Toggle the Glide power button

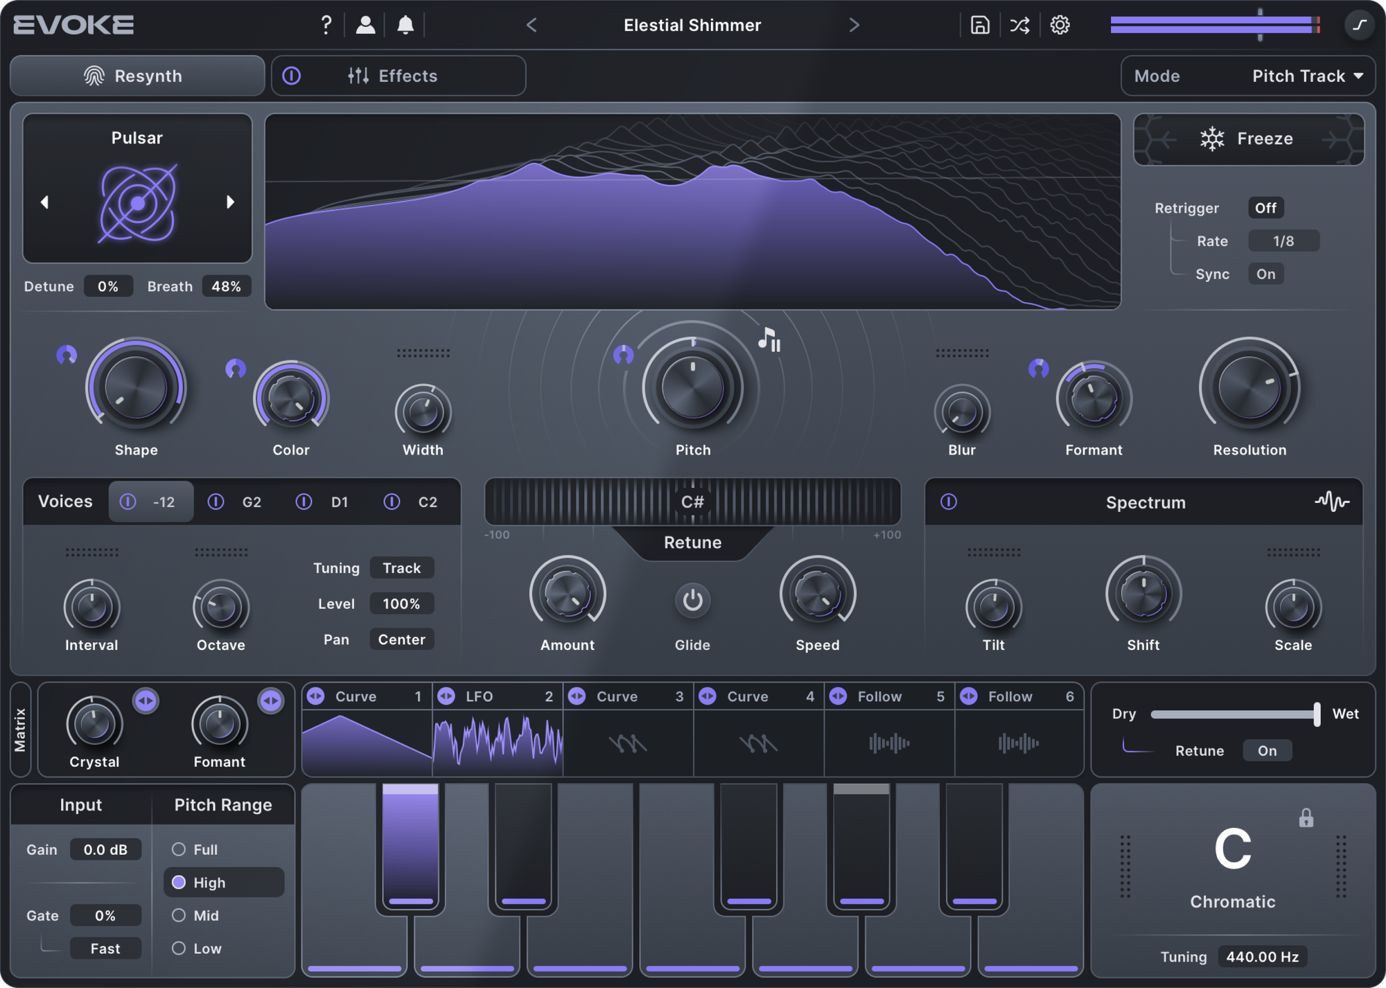tap(692, 600)
